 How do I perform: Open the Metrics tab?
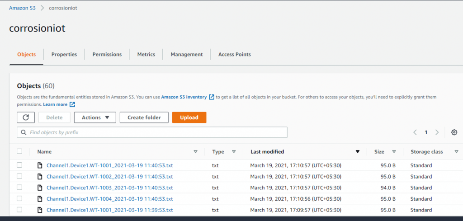(146, 54)
